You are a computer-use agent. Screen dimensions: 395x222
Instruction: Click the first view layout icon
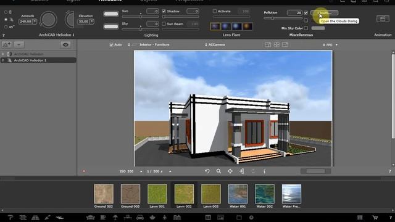coord(268,44)
